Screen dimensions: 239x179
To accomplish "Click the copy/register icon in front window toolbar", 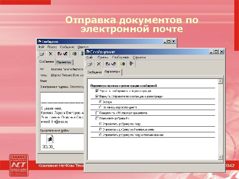I will tap(90, 64).
